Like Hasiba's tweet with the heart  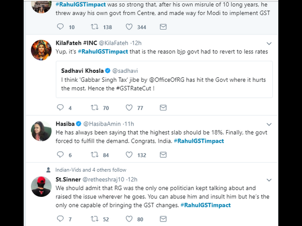pyautogui.click(x=129, y=155)
